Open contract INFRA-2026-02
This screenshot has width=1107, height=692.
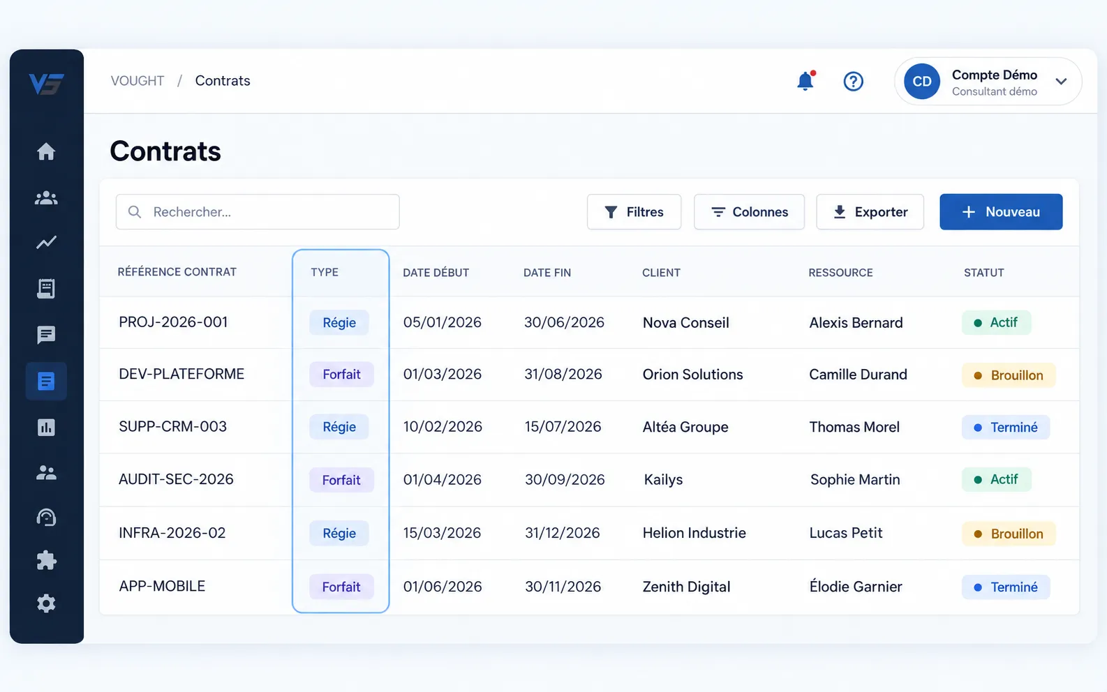click(x=172, y=533)
